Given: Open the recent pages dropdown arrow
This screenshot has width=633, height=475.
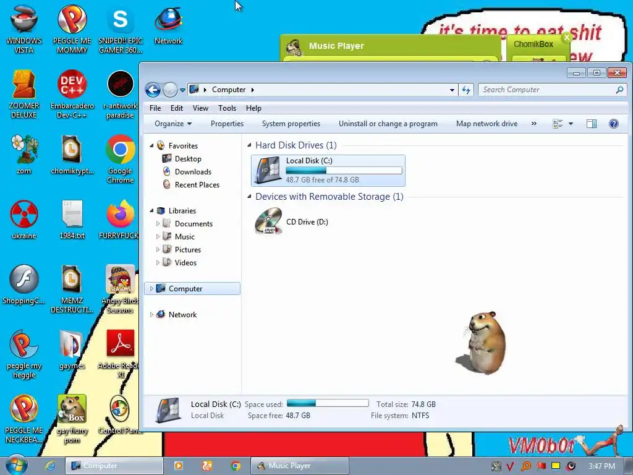Looking at the screenshot, I should point(182,90).
